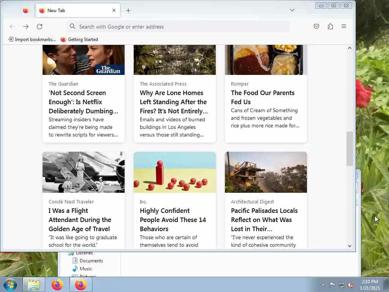Click The Associated Press source label

click(x=163, y=84)
